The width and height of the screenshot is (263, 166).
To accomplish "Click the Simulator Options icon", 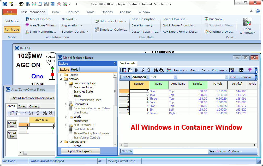I will pyautogui.click(x=97, y=30).
